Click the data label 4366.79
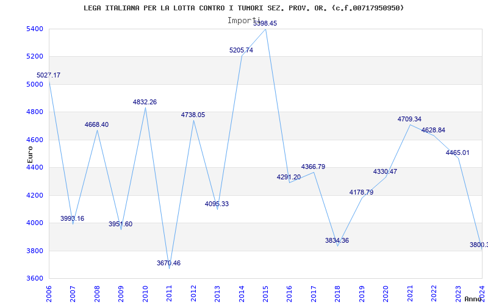This screenshot has width=488, height=305. [x=313, y=167]
